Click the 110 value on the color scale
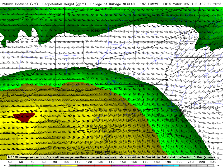 click(x=78, y=162)
